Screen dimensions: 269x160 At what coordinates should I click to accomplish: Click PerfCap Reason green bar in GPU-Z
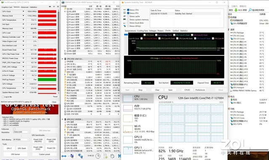tap(47, 79)
